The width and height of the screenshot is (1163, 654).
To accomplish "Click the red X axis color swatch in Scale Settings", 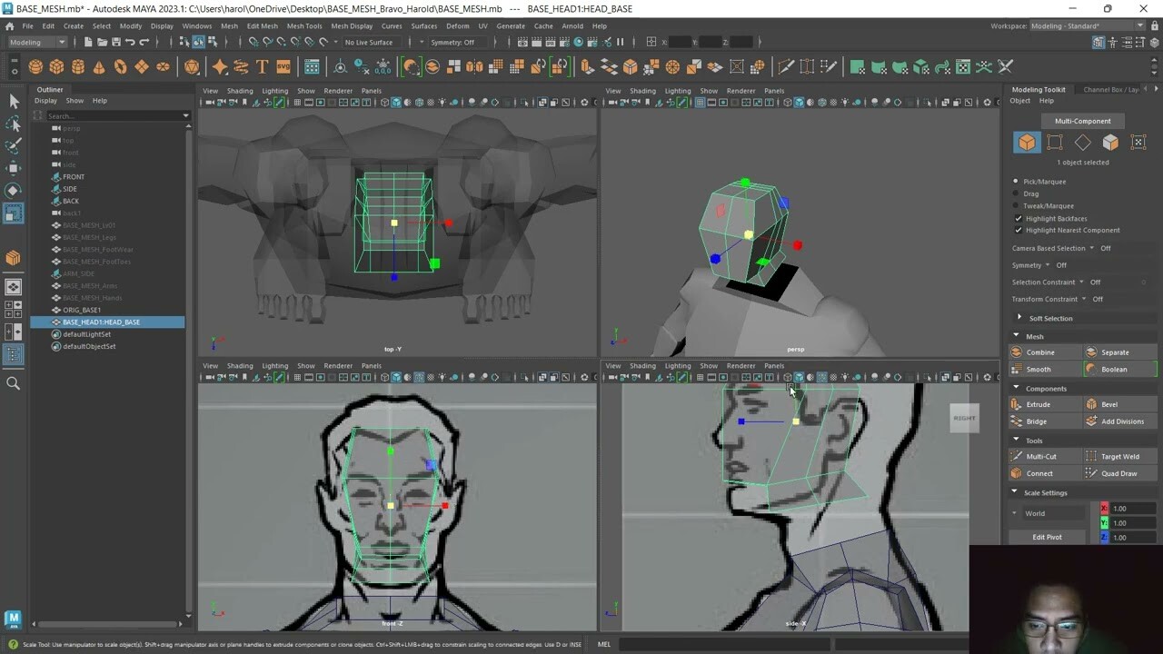I will [1106, 508].
